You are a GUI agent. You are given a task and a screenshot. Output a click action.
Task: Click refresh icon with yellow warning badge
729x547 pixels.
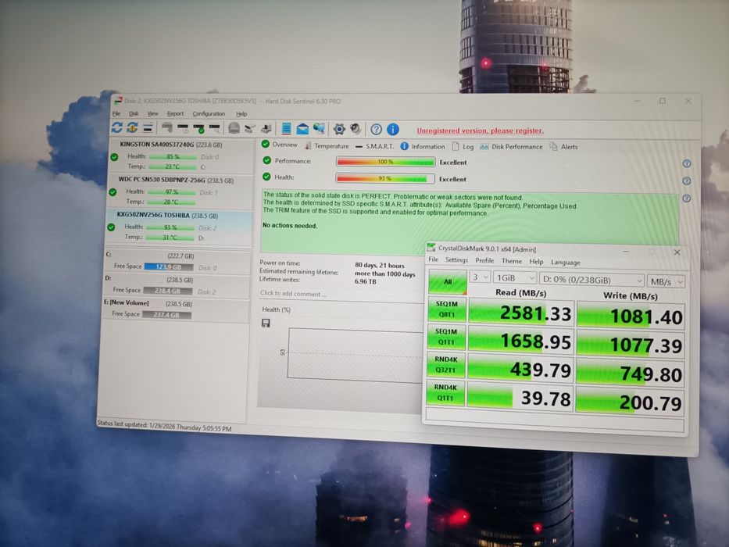132,127
